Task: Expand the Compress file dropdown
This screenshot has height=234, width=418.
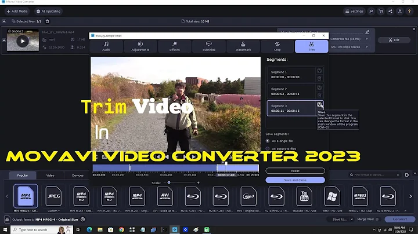Action: (367, 39)
